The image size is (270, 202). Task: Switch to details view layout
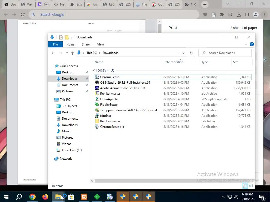[x=245, y=186]
